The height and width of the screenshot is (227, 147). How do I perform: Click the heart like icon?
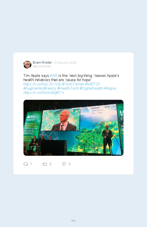tap(64, 164)
